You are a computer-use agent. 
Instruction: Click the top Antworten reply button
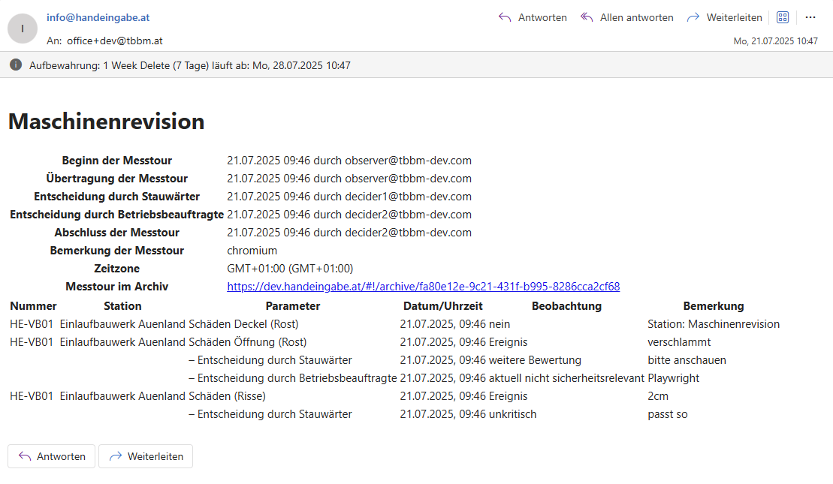click(533, 17)
